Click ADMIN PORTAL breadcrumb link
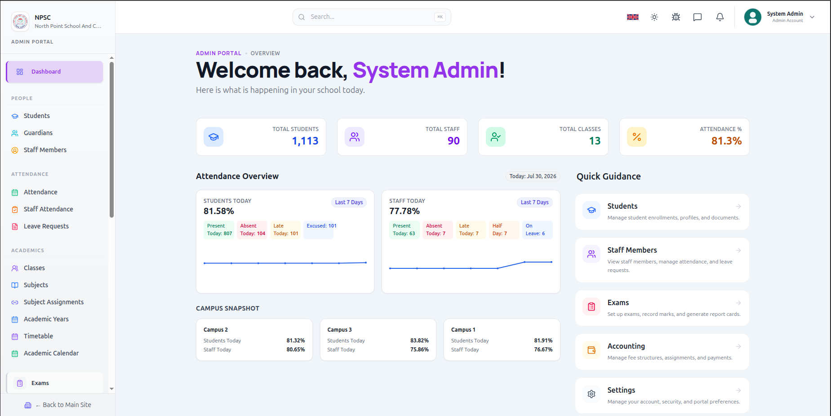 pos(218,53)
